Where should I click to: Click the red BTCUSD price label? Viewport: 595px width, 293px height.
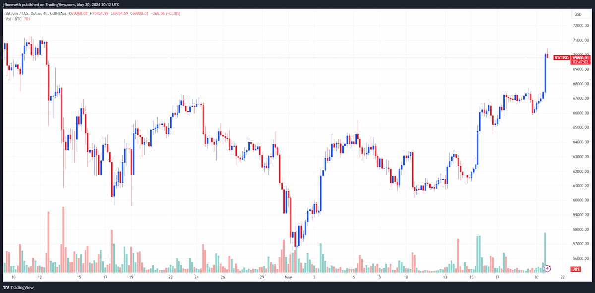point(561,58)
